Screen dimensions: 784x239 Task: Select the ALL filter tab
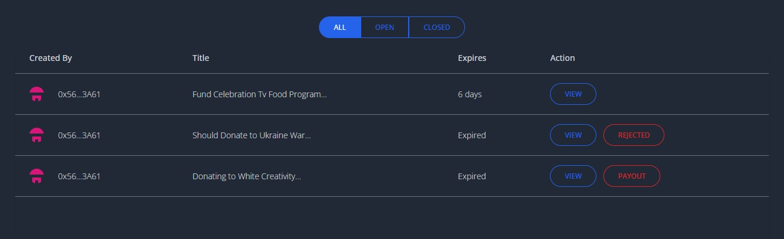pos(340,28)
